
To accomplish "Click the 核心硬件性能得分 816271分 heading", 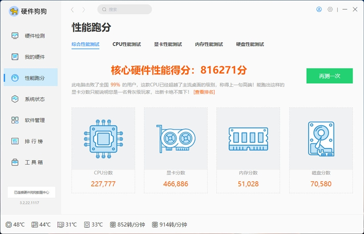I will (x=179, y=70).
